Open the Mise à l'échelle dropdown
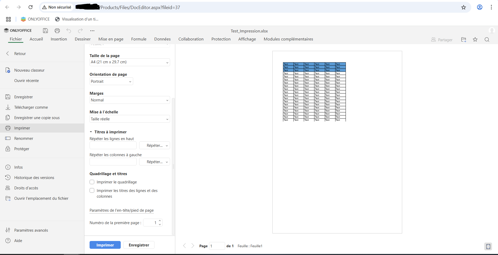Viewport: 498px width, 255px height. tap(130, 119)
